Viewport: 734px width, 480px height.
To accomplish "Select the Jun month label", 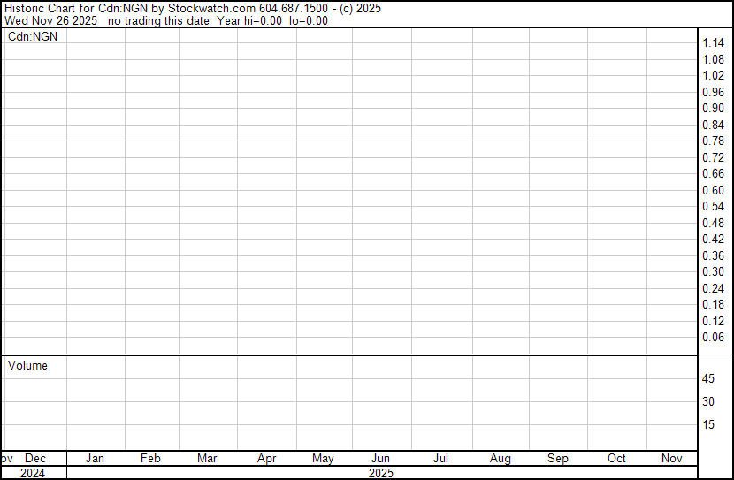I will tap(380, 458).
